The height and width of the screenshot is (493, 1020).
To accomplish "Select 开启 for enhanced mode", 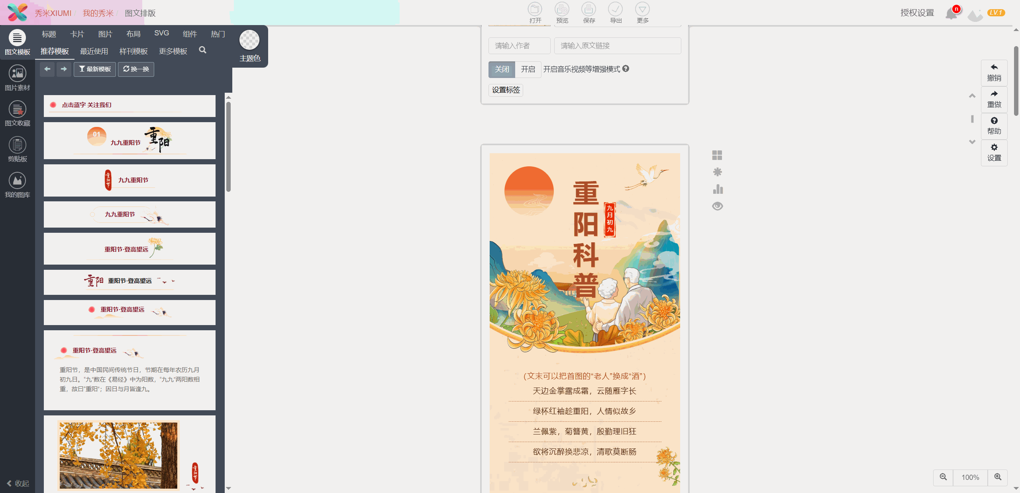I will pos(528,69).
